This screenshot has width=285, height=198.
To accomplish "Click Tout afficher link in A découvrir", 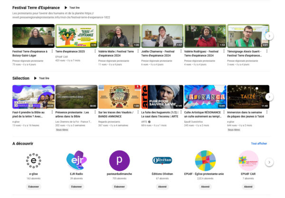I will (259, 144).
